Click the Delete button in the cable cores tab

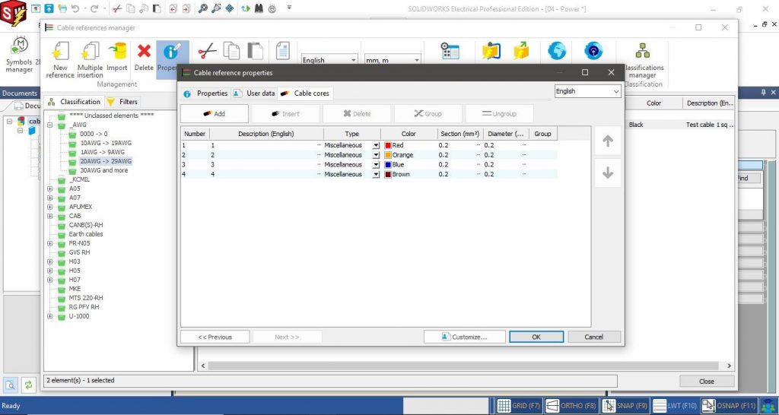358,114
